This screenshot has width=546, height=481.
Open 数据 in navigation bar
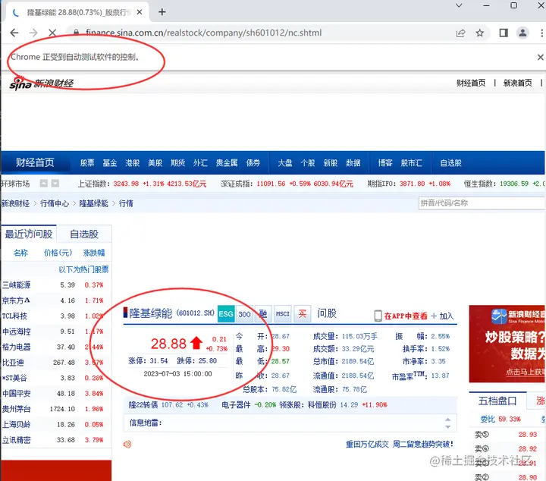(x=353, y=162)
